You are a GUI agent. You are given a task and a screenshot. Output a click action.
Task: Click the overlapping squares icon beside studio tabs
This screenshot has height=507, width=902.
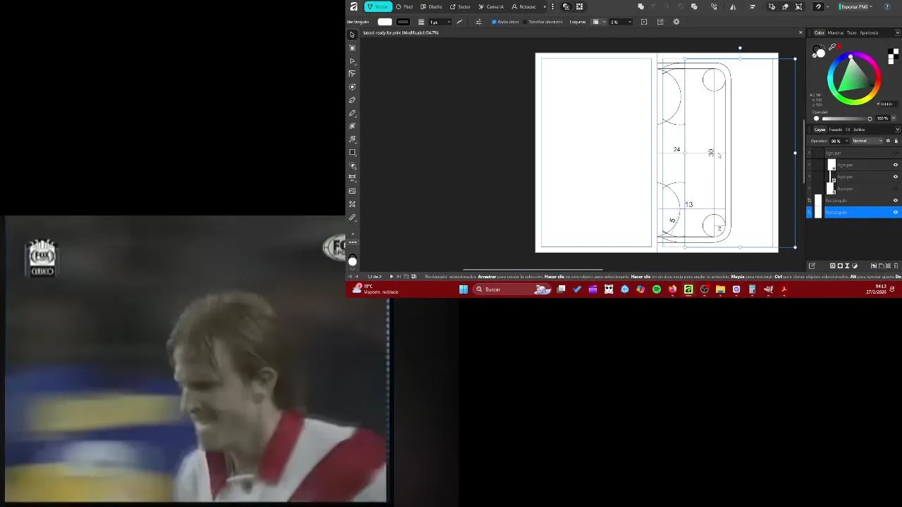coord(566,6)
